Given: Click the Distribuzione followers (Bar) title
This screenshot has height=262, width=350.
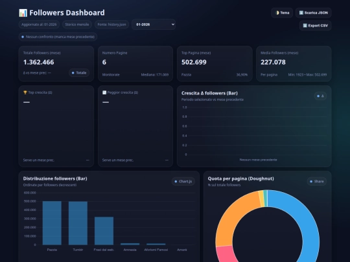Looking at the screenshot, I should click(55, 179).
